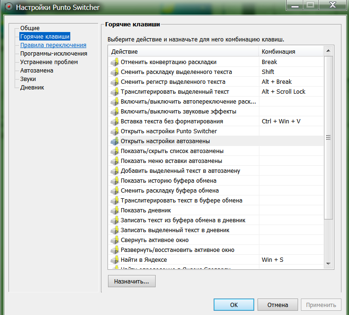Select row text "Найти в Яндексе"
The width and height of the screenshot is (349, 315).
[x=144, y=260]
